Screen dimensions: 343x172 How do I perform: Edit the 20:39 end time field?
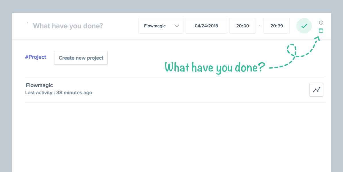click(x=277, y=26)
